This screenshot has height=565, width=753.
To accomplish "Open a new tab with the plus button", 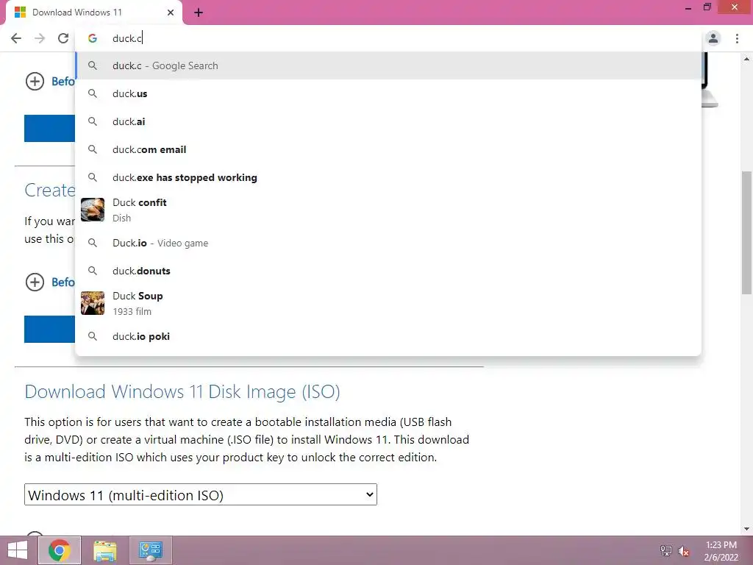I will pyautogui.click(x=199, y=13).
